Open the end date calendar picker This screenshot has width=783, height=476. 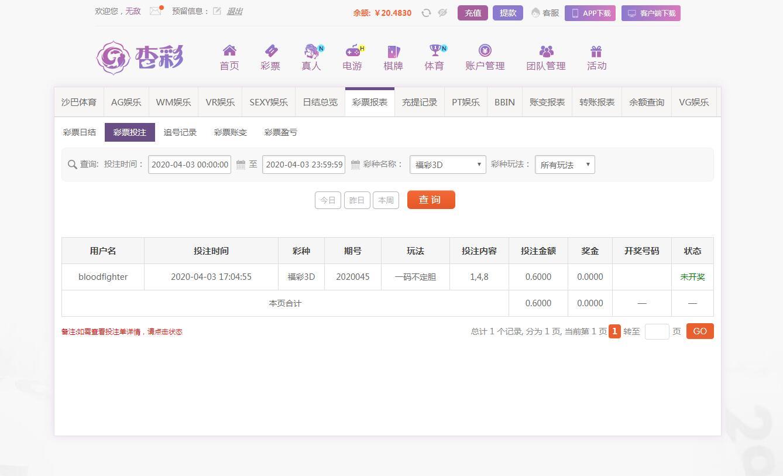(355, 165)
